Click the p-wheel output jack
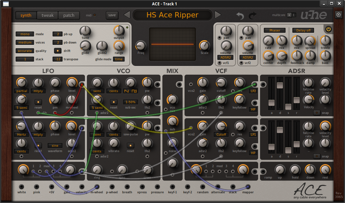The height and width of the screenshot is (203, 345). (112, 187)
